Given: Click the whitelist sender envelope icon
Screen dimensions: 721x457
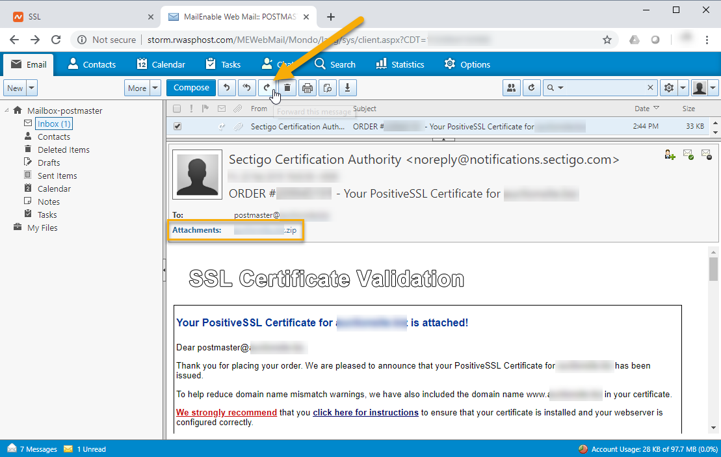Looking at the screenshot, I should coord(688,155).
